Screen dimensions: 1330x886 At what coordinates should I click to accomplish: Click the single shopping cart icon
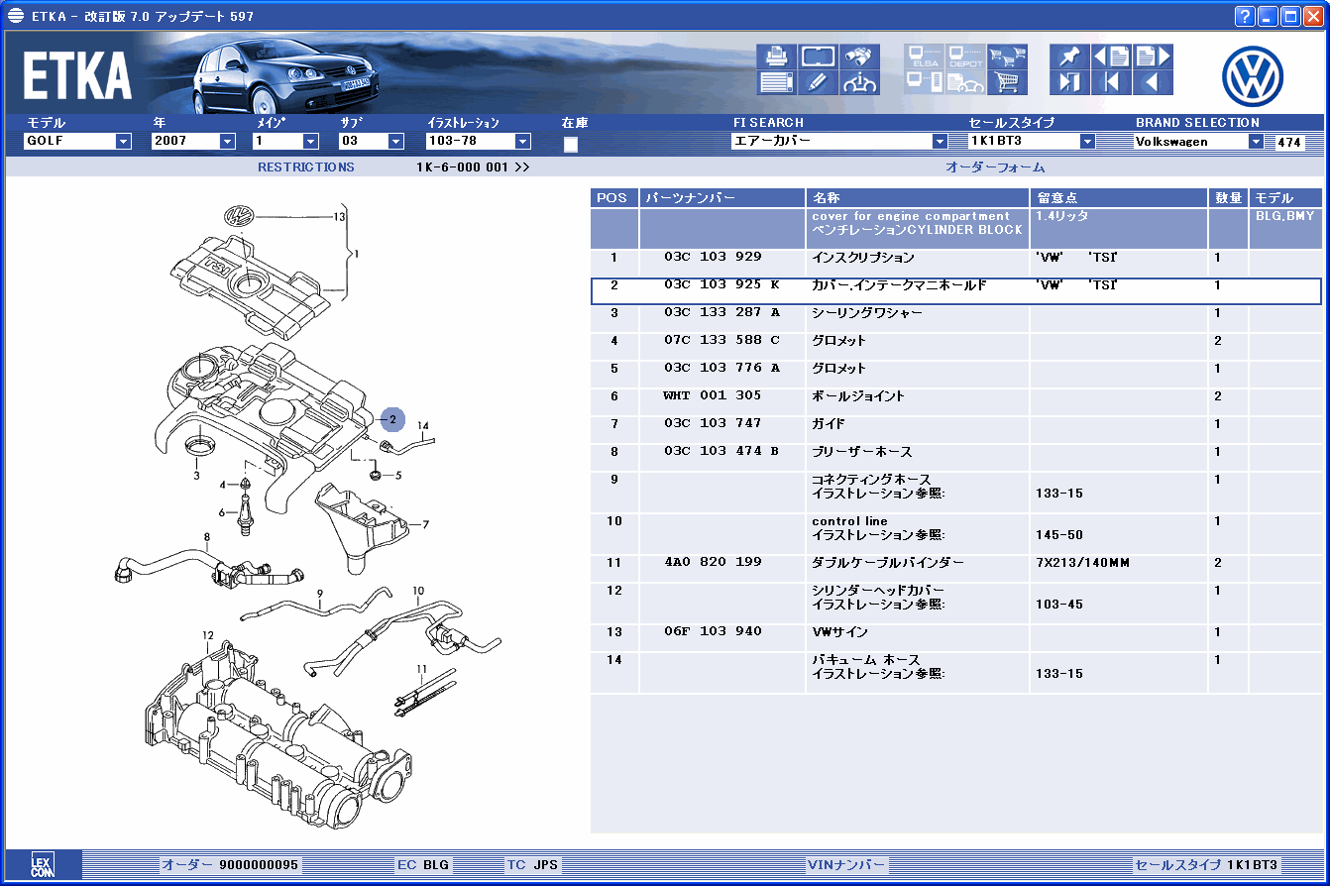click(x=1008, y=83)
